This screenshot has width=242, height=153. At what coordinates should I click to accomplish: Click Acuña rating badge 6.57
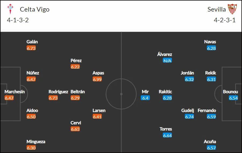(x=211, y=148)
